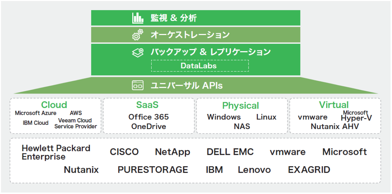Click the Microsoft Azure label
392x194 pixels.
36,113
